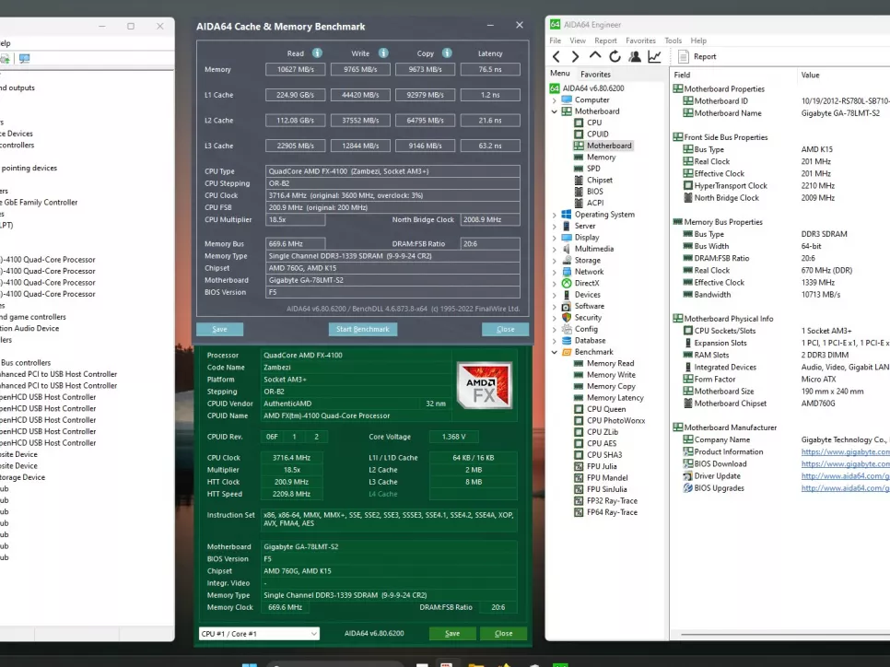890x667 pixels.
Task: Click Close in Cache & Memory Benchmark
Action: pos(505,329)
